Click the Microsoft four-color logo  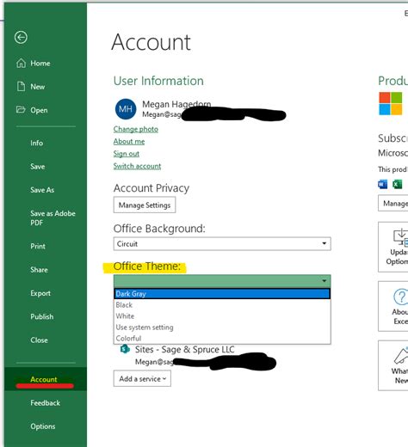click(391, 103)
